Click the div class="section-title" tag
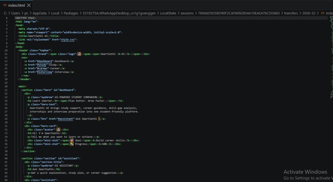 click(44, 162)
